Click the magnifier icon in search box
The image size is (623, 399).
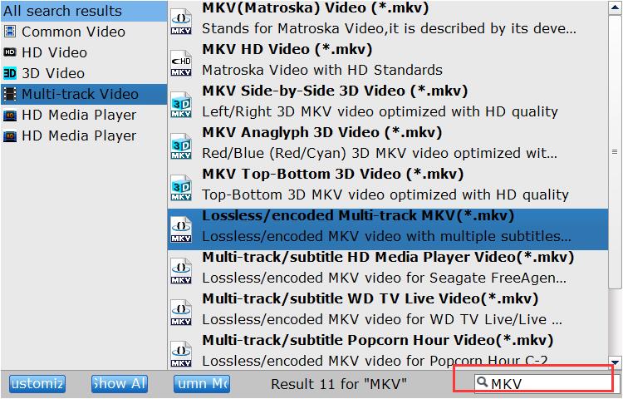point(482,382)
